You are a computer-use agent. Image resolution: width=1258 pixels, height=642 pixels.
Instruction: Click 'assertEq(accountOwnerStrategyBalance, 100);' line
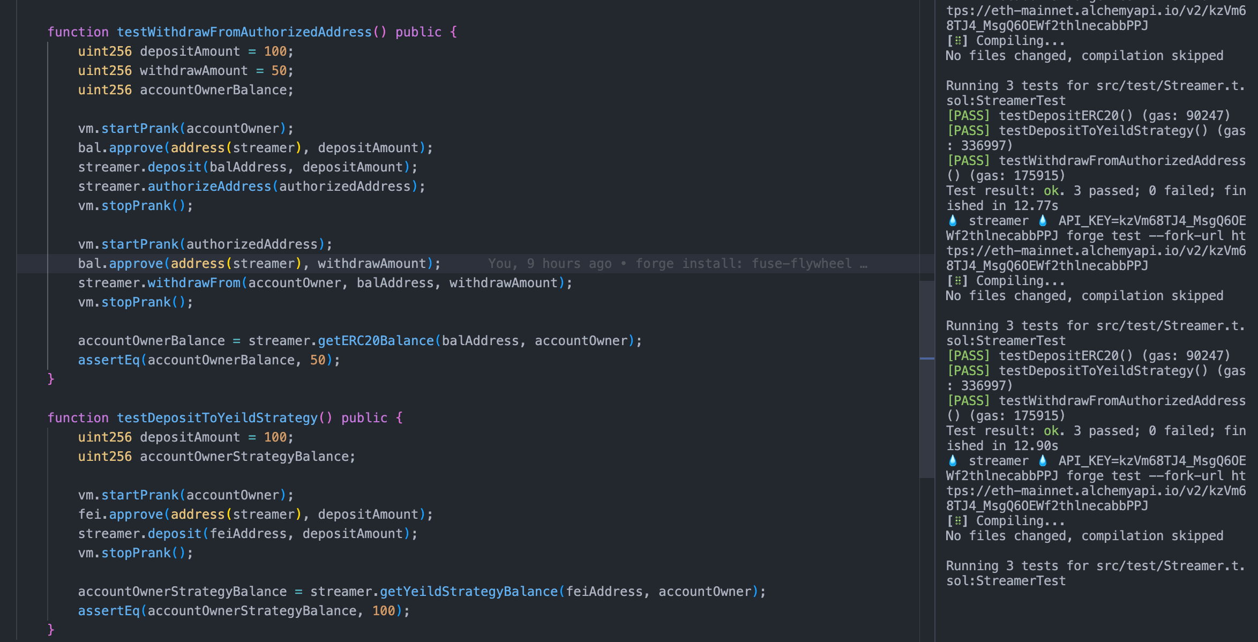coord(244,611)
